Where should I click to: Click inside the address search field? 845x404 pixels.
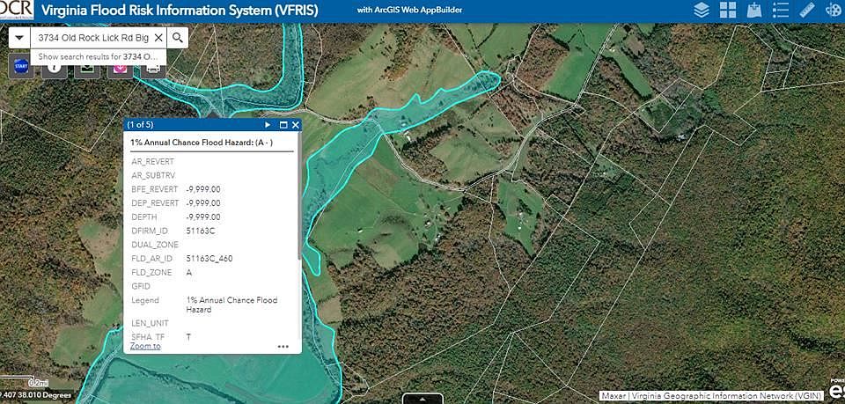click(92, 38)
